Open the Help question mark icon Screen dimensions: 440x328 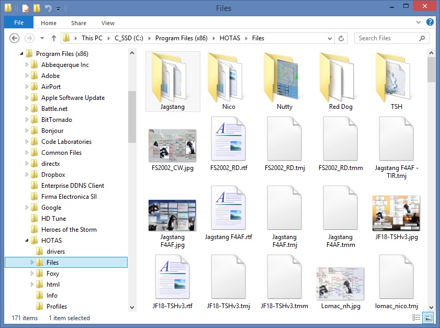[x=430, y=22]
